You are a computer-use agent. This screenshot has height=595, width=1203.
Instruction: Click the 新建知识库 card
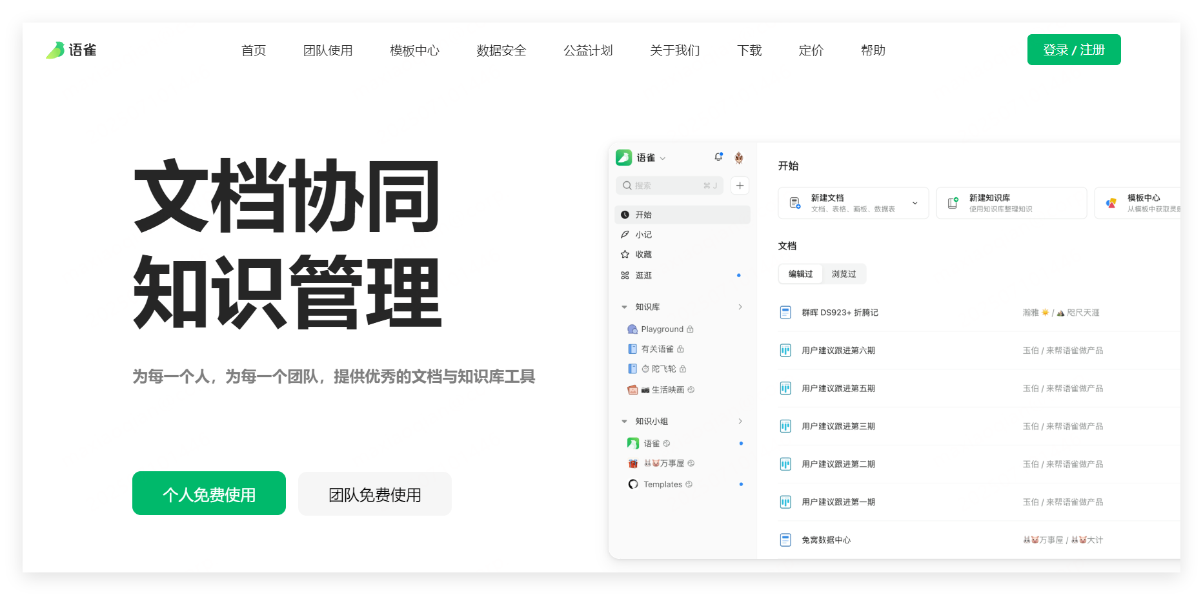click(x=1011, y=203)
